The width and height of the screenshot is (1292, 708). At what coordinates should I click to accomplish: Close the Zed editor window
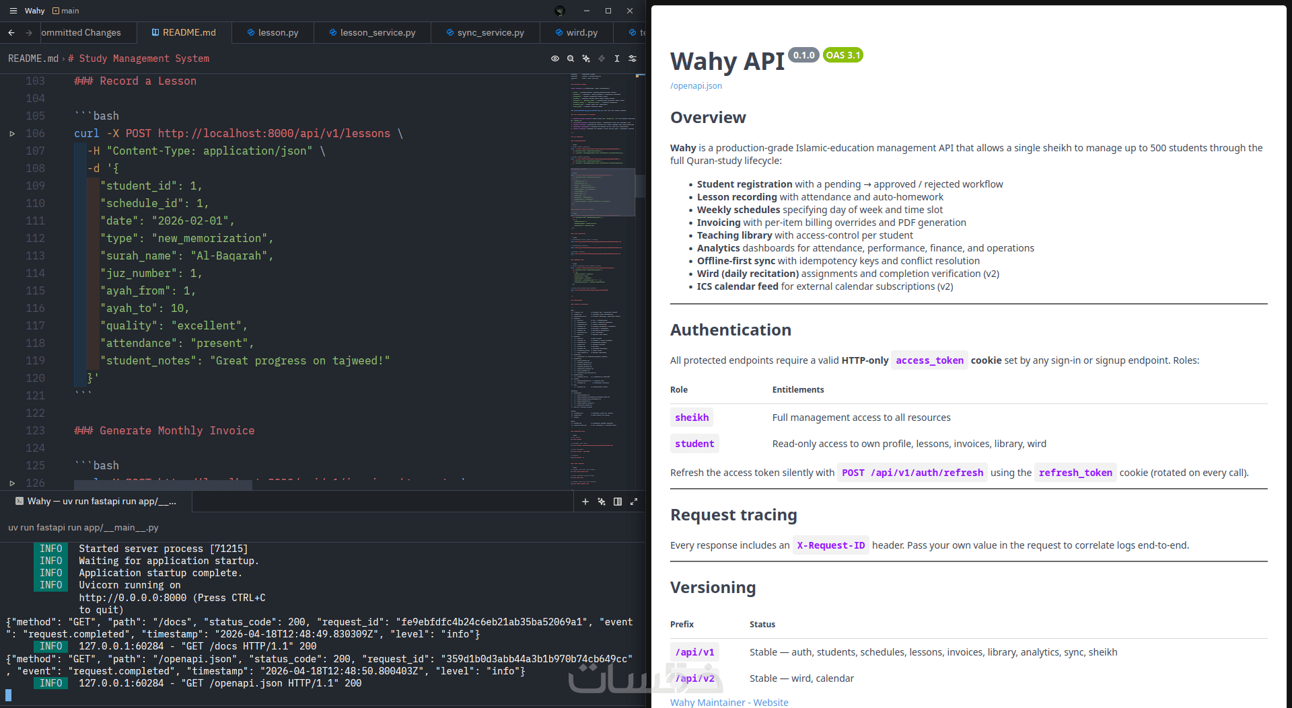tap(630, 11)
